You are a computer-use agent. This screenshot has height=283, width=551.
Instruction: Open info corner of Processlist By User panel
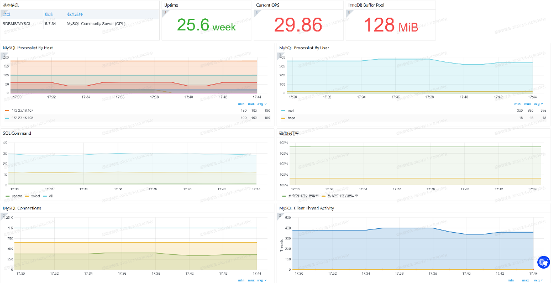click(x=280, y=55)
